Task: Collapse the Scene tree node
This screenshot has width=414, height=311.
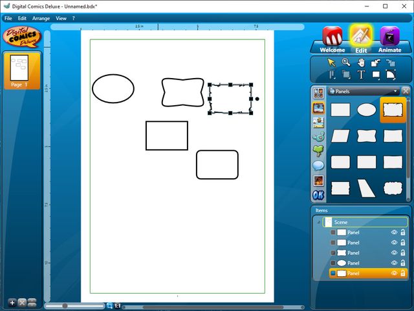Action: [x=318, y=222]
